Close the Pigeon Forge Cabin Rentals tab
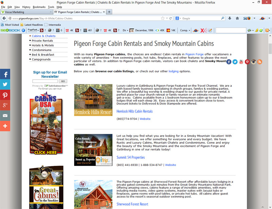The height and width of the screenshot is (209, 272). click(104, 12)
